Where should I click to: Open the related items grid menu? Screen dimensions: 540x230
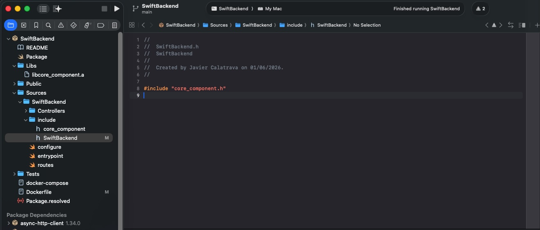(x=132, y=25)
